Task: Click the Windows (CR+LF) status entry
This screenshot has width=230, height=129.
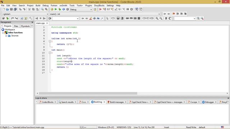Action: coord(106,127)
